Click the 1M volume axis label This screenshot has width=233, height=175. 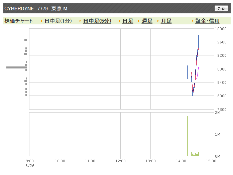pyautogui.click(x=218, y=134)
